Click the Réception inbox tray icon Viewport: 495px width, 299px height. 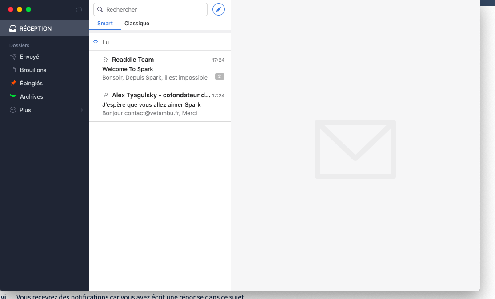pyautogui.click(x=13, y=28)
